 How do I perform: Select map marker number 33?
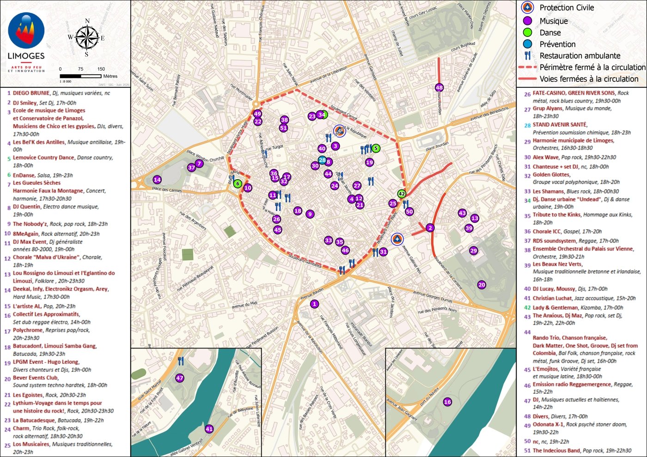[328, 240]
